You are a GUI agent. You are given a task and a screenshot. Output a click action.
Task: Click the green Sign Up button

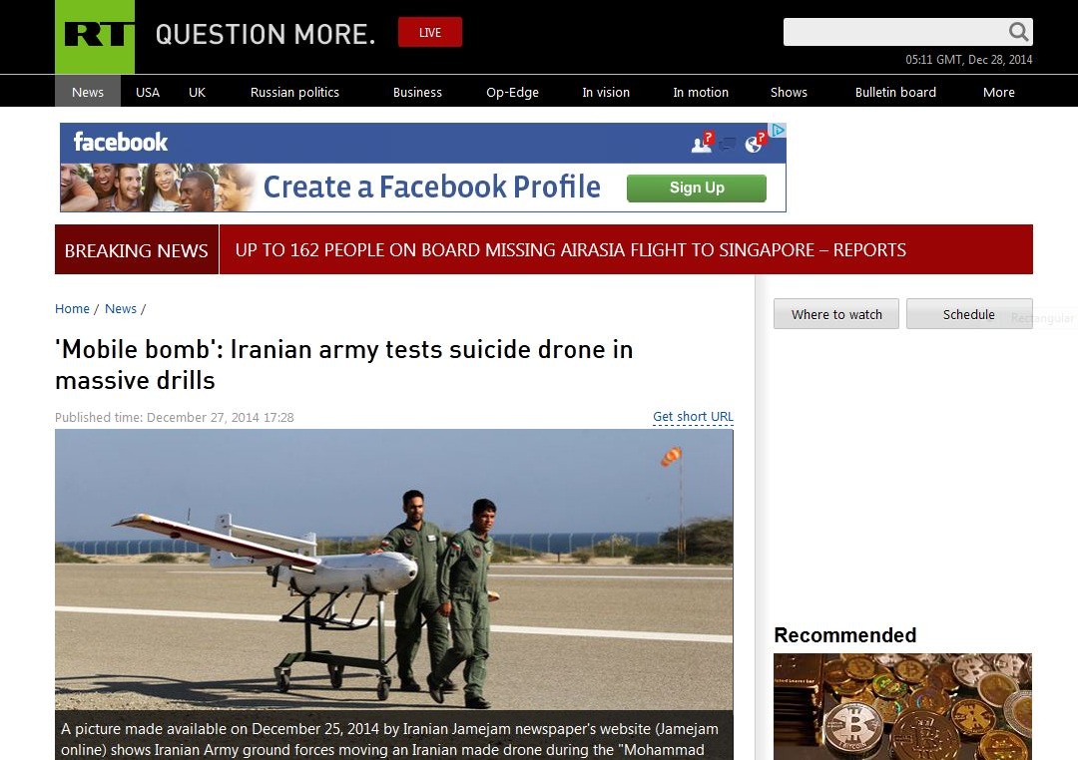pos(697,188)
